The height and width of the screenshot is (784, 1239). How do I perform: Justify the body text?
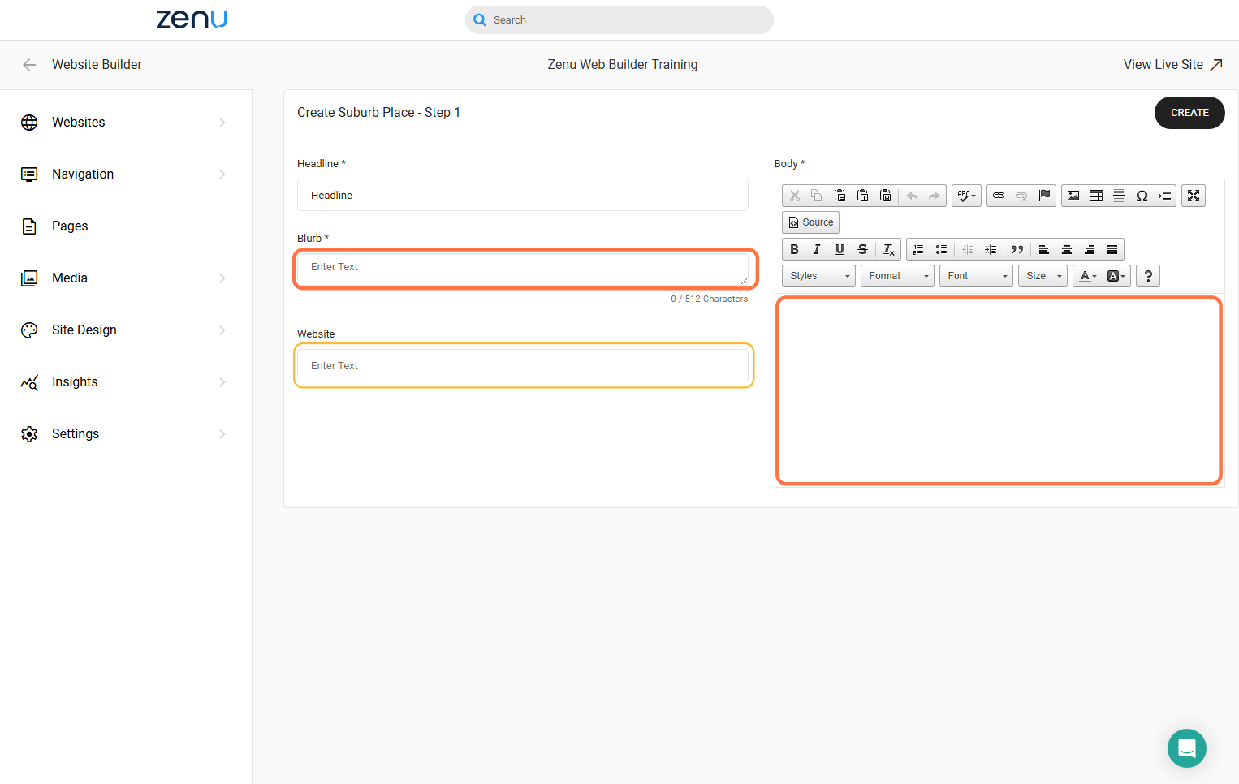click(x=1112, y=249)
